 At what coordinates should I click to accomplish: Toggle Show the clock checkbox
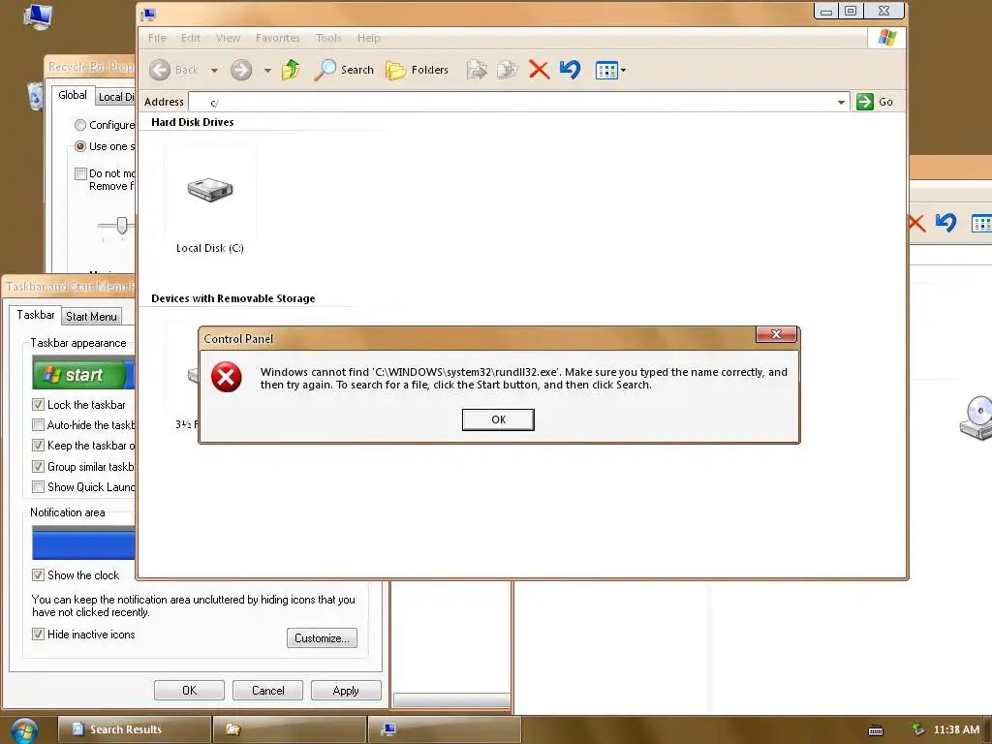[x=38, y=575]
